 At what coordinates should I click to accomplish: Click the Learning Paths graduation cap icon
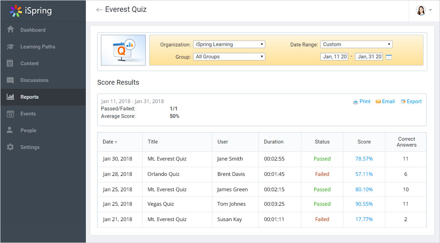pyautogui.click(x=10, y=46)
